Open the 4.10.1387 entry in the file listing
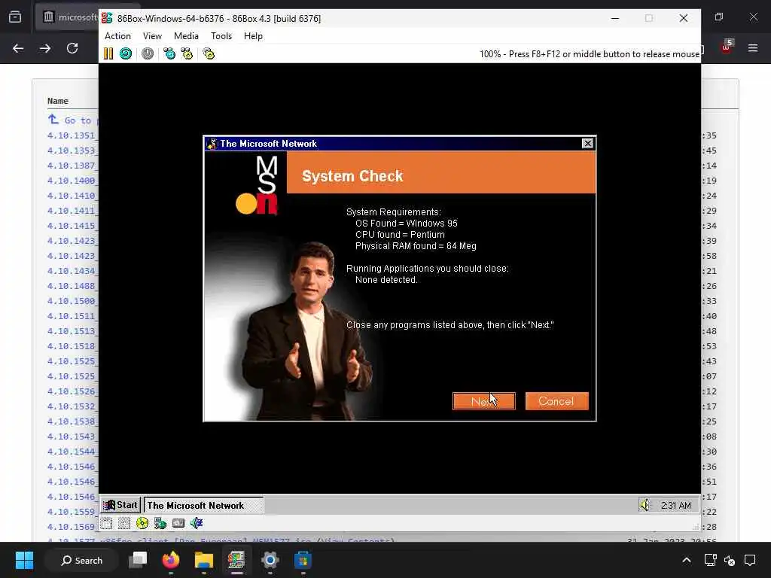Viewport: 771px width, 578px height. pos(73,166)
